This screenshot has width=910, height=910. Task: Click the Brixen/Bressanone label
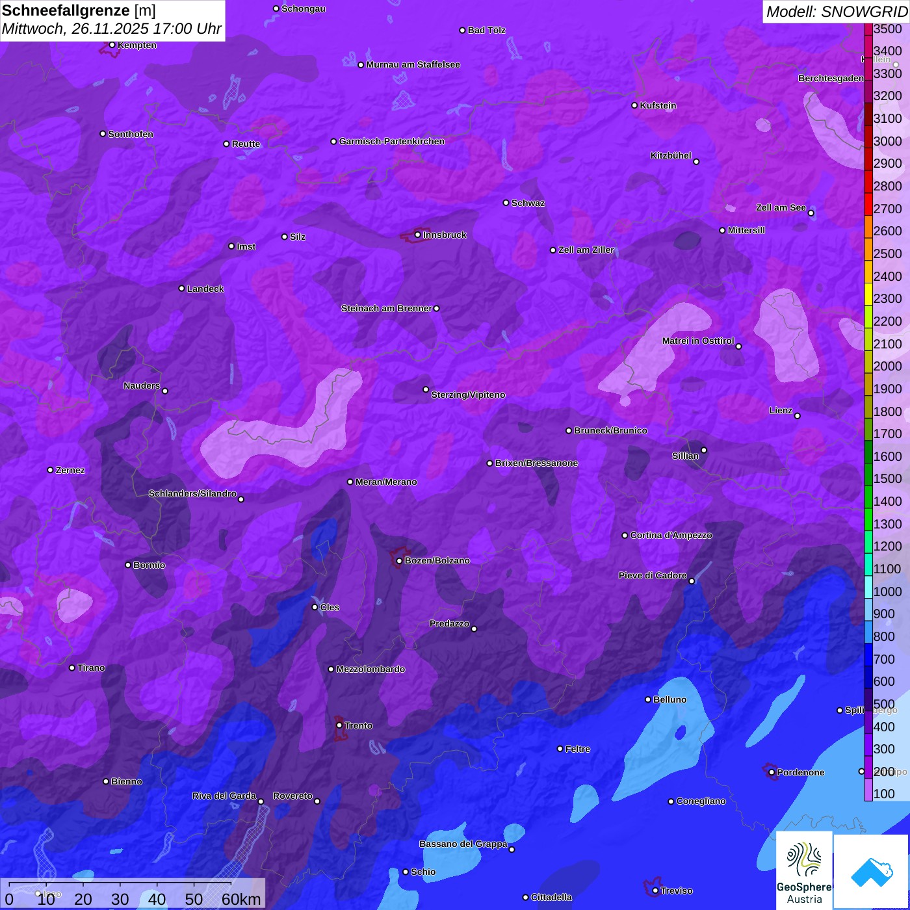pos(536,463)
